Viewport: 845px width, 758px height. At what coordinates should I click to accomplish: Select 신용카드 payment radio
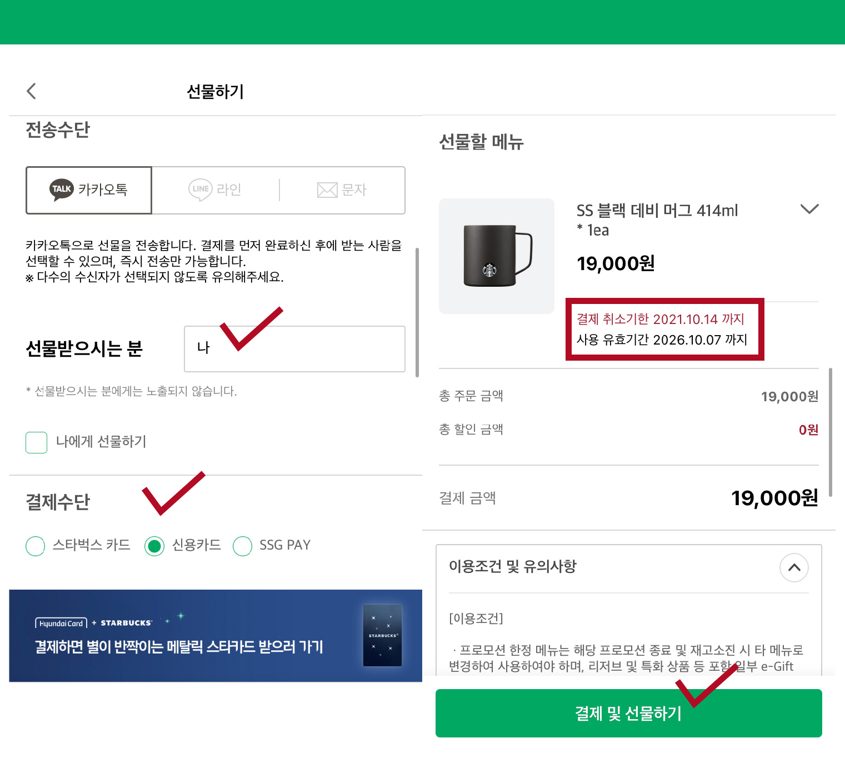(154, 546)
